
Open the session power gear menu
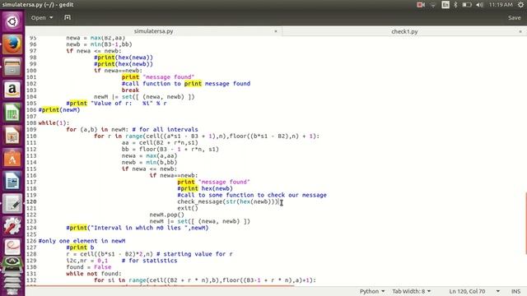pyautogui.click(x=520, y=5)
